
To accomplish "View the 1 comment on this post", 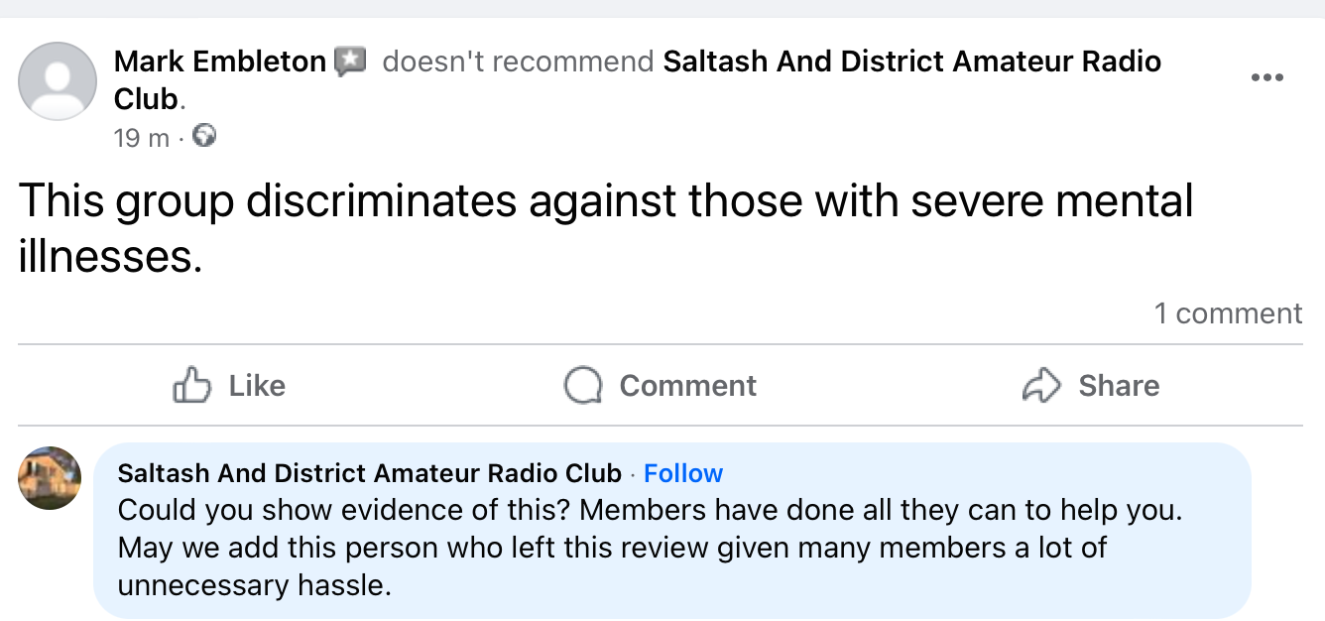I will pyautogui.click(x=1229, y=312).
